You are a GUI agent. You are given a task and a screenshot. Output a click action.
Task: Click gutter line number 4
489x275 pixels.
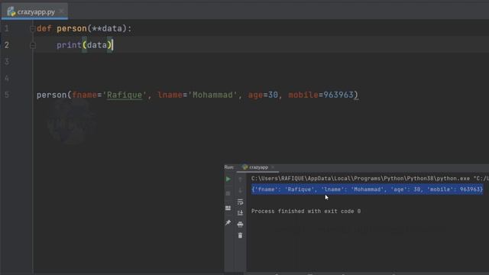(7, 78)
